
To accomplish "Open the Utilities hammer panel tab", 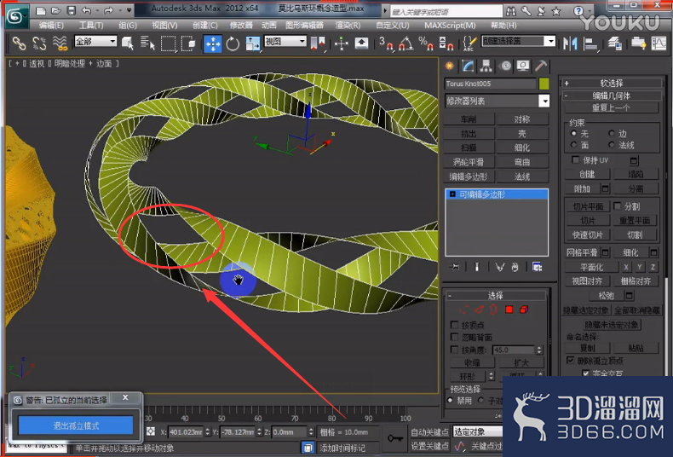I will click(540, 66).
